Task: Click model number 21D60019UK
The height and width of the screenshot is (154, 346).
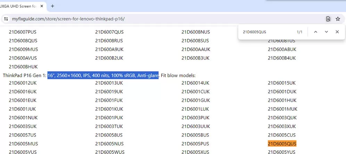Action: (x=109, y=92)
